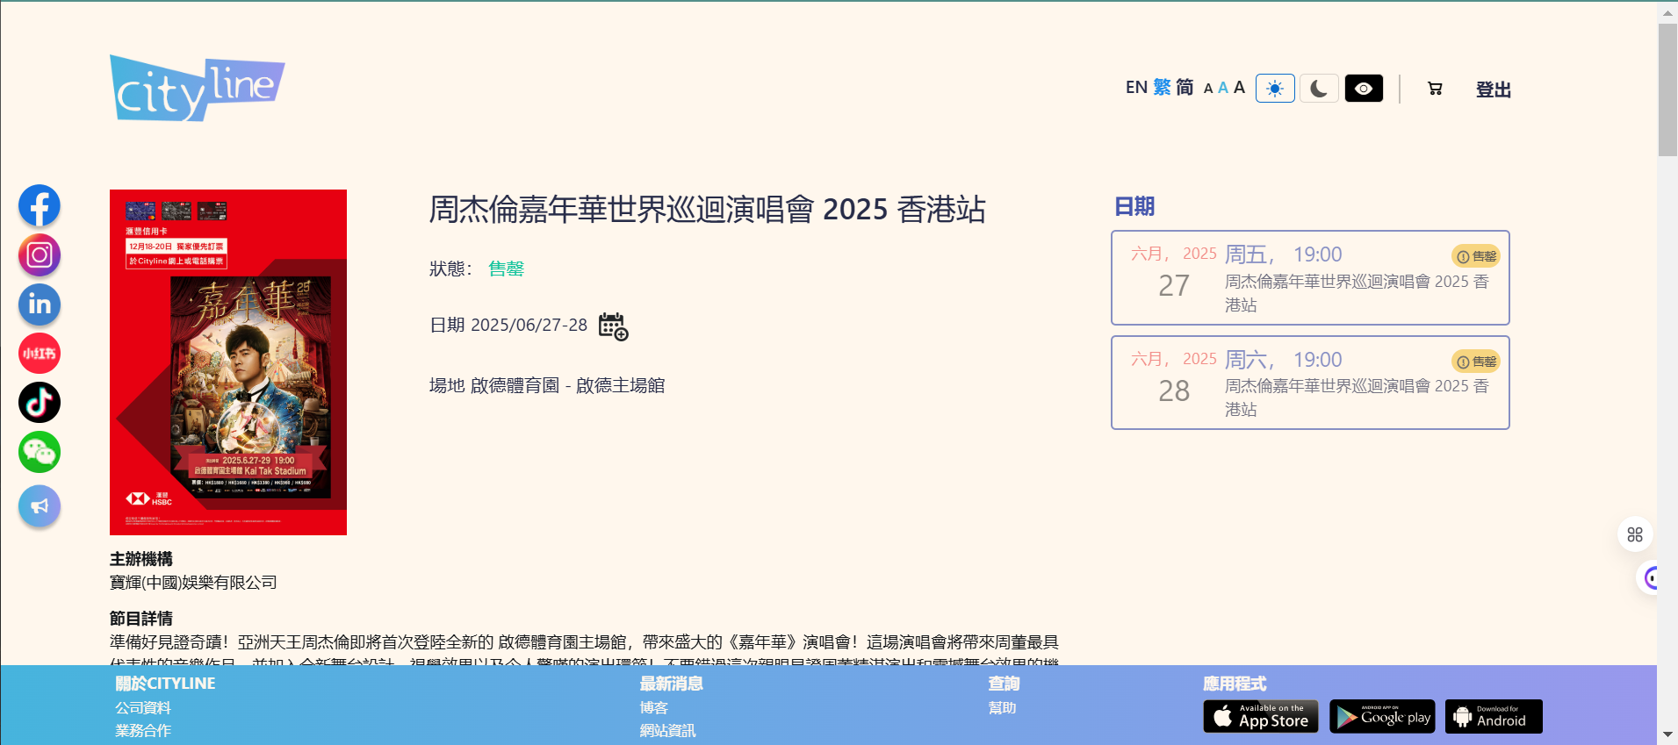
Task: Switch language to Simplified Chinese 简
Action: click(1185, 88)
